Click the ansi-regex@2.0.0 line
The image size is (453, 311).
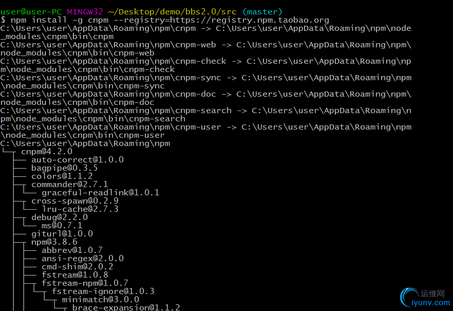(82, 259)
